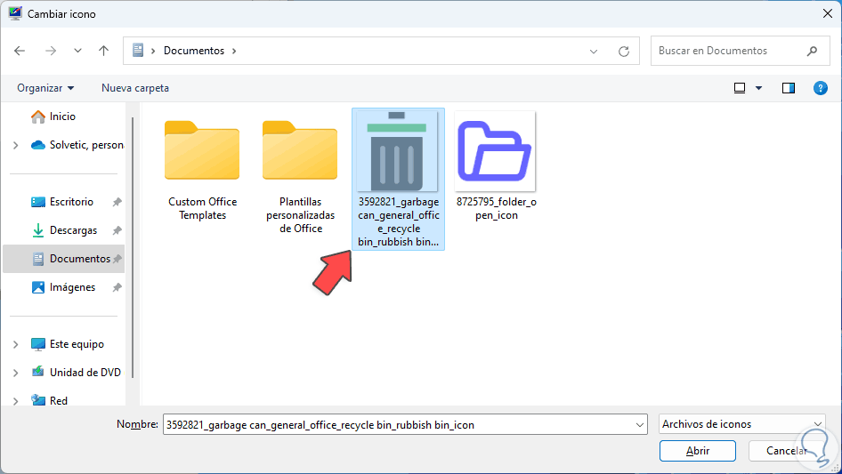Select the garbage can icon file thumbnail
Image resolution: width=842 pixels, height=474 pixels.
click(x=397, y=152)
